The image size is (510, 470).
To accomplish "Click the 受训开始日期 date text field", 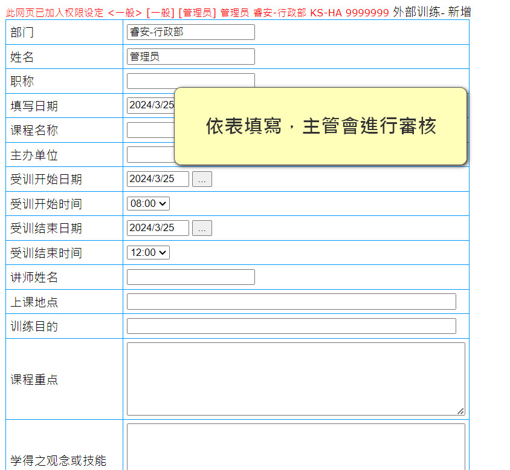I will [x=158, y=179].
